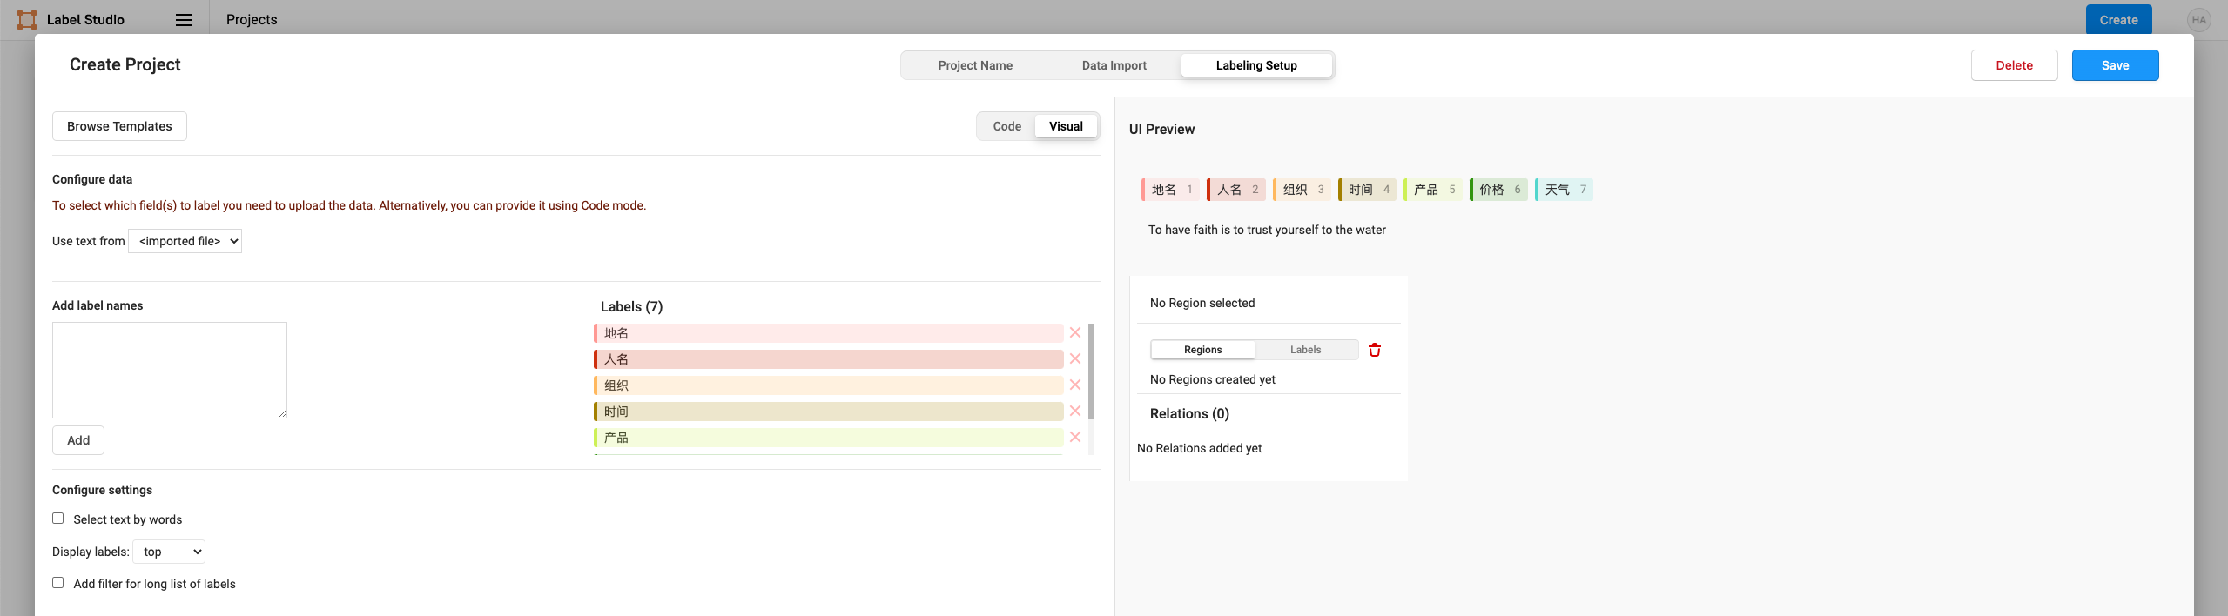Delete the 人名 label using its X
Viewport: 2228px width, 616px height.
click(1075, 359)
